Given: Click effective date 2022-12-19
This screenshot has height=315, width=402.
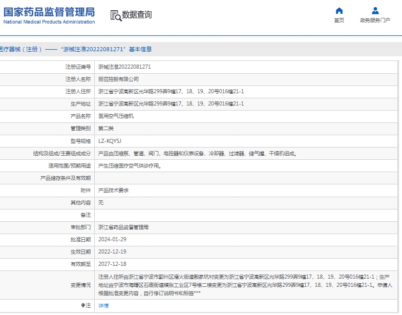Looking at the screenshot, I should pos(112,251).
